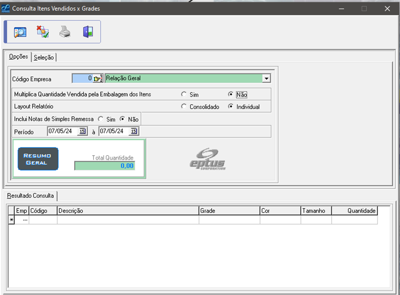Switch to the Seleção tab
400x295 pixels.
click(44, 57)
